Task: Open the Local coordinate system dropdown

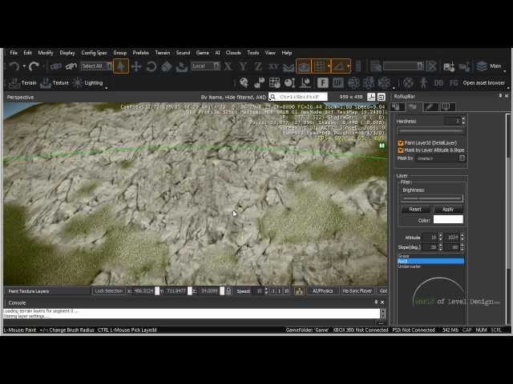Action: (206, 66)
